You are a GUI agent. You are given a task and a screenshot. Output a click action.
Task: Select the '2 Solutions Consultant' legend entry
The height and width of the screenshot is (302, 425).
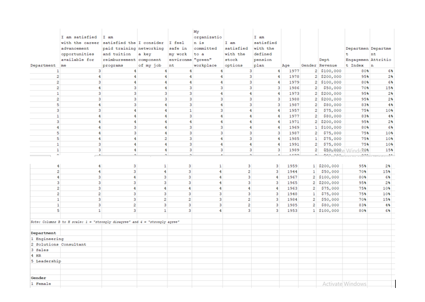coord(59,244)
